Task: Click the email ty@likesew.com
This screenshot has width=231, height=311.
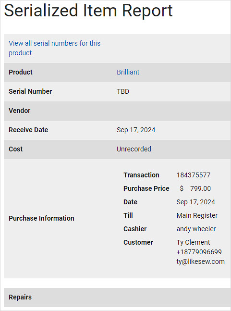Action: pyautogui.click(x=200, y=261)
